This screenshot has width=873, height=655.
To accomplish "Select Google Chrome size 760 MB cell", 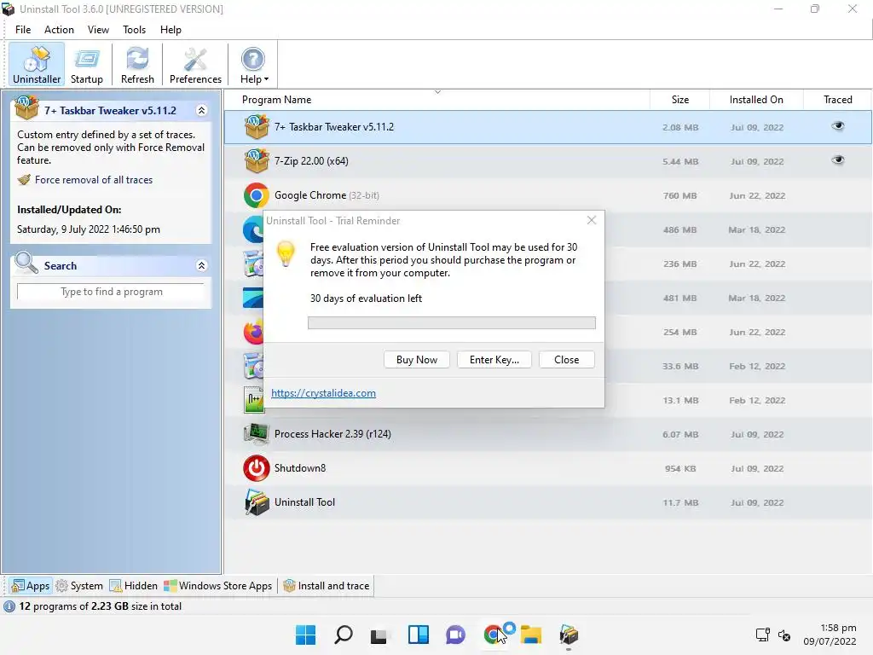I will coord(679,195).
